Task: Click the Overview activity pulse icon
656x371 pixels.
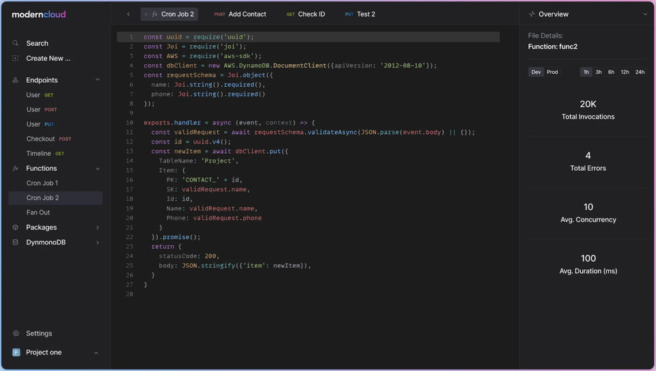Action: pyautogui.click(x=532, y=14)
